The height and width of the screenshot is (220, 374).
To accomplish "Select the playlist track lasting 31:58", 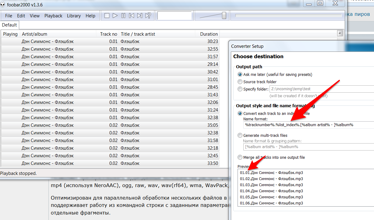I will [110, 140].
